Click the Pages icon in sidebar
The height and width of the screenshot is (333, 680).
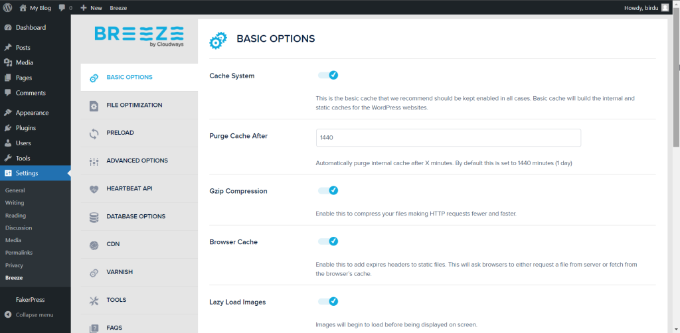pyautogui.click(x=8, y=78)
